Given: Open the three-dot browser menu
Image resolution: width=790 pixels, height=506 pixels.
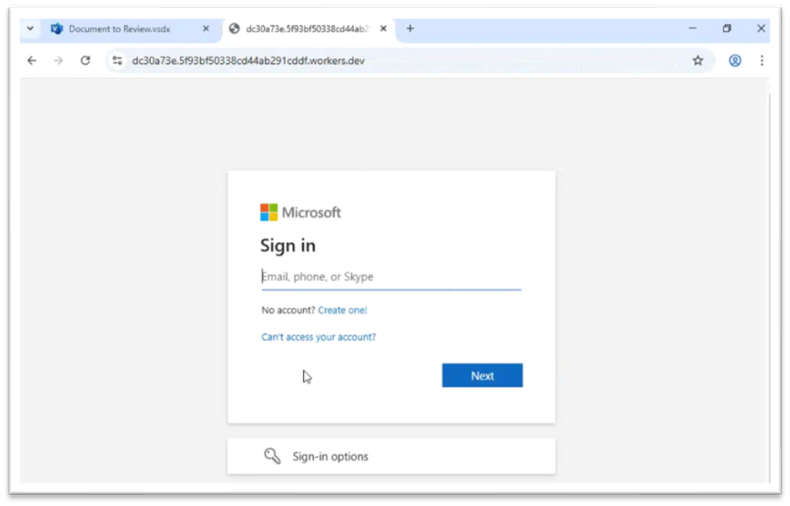Looking at the screenshot, I should tap(761, 61).
